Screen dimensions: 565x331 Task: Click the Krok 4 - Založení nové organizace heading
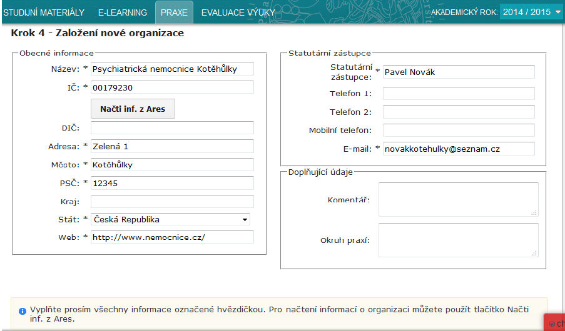coord(97,33)
